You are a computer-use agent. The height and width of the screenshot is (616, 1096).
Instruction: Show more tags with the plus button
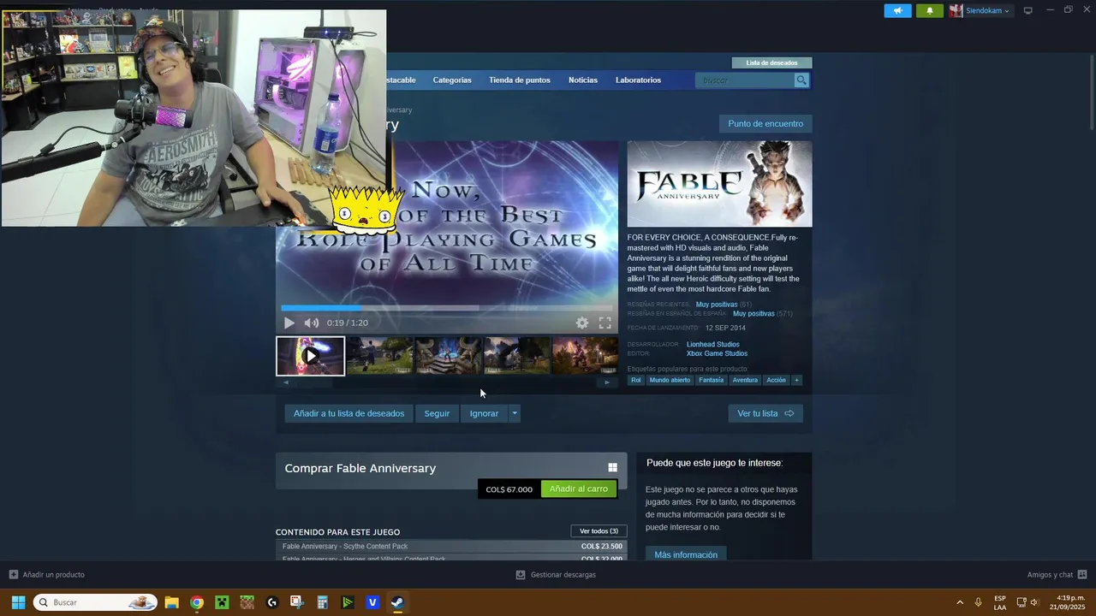click(796, 380)
